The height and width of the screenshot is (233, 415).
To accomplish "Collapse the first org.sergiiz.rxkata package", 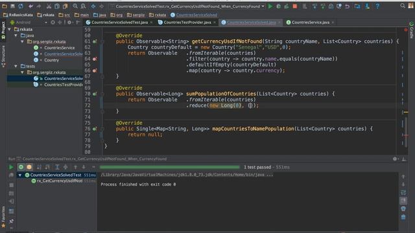I will 22,41.
